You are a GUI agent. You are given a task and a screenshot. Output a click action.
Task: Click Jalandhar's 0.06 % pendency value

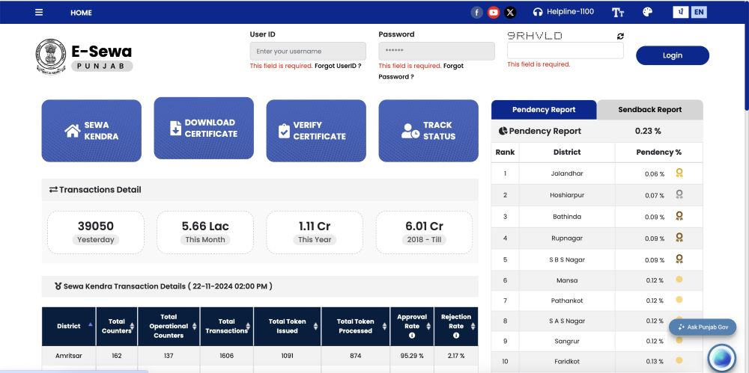click(x=655, y=174)
